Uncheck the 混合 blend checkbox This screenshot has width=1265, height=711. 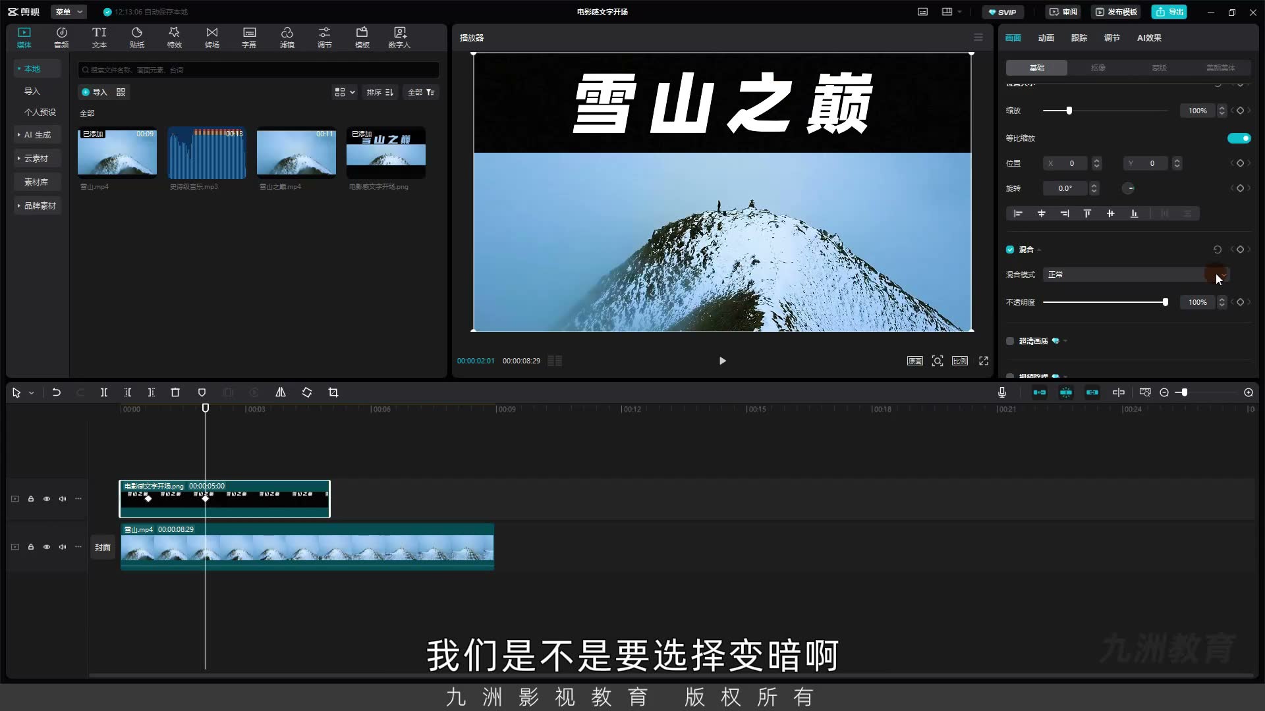1010,250
